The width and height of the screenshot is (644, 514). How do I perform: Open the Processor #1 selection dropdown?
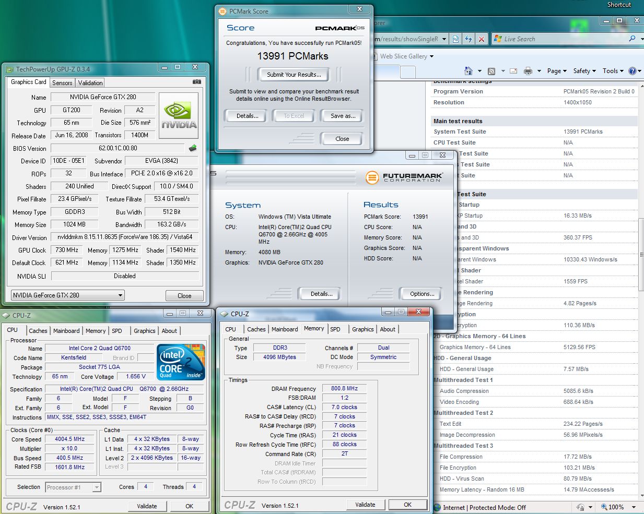tap(97, 487)
